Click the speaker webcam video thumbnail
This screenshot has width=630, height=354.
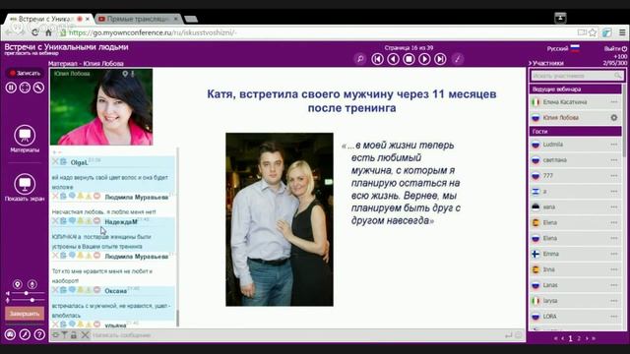(101, 107)
